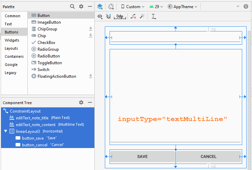
Task: Select the Containers palette category
Action: (x=14, y=56)
